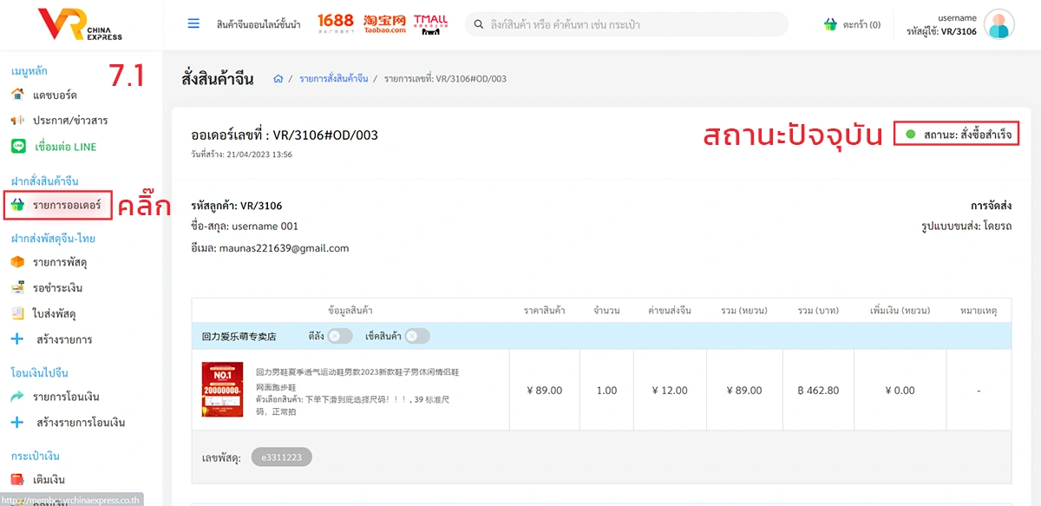Open สร้างรายการโอนเงิน in sidebar
The height and width of the screenshot is (506, 1041).
81,423
